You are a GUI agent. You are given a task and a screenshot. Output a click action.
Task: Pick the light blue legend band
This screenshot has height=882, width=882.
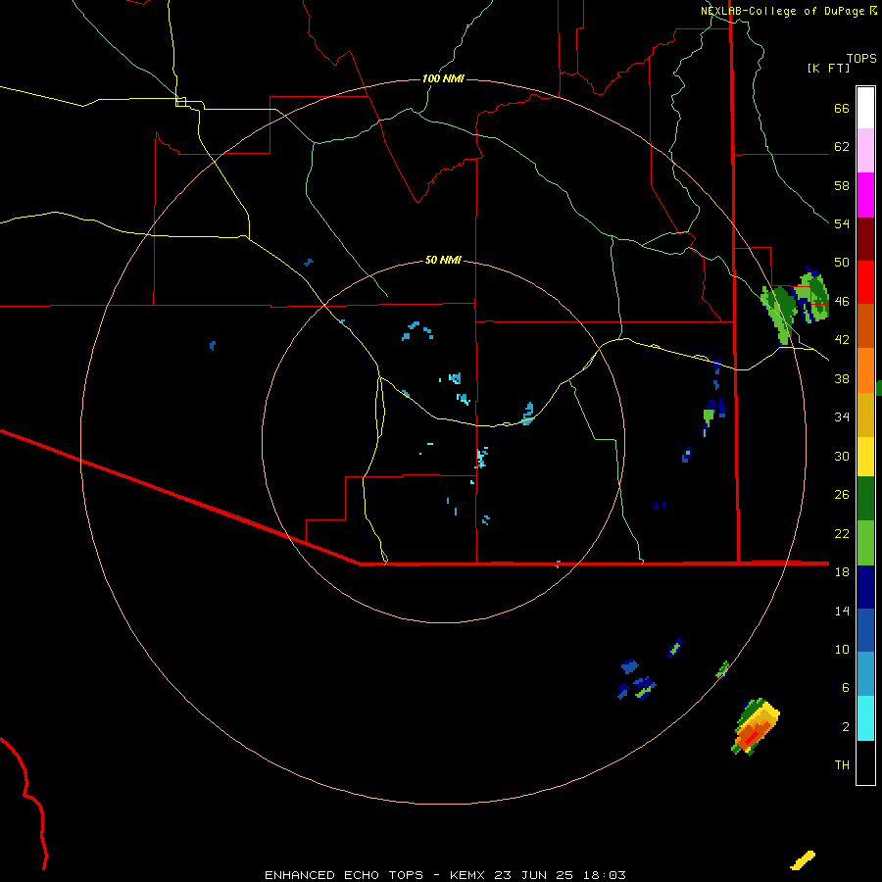coord(865,674)
